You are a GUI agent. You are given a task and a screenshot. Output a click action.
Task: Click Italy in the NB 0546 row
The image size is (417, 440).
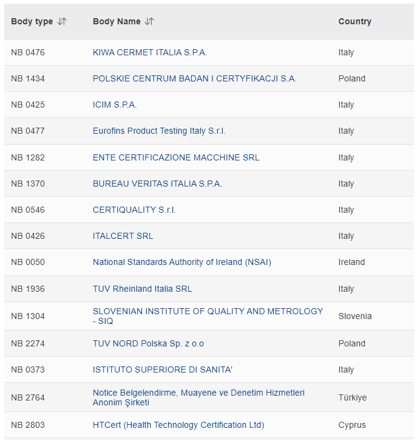click(x=346, y=210)
